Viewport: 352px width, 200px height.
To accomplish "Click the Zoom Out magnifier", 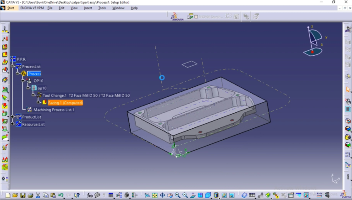I will pyautogui.click(x=185, y=195).
